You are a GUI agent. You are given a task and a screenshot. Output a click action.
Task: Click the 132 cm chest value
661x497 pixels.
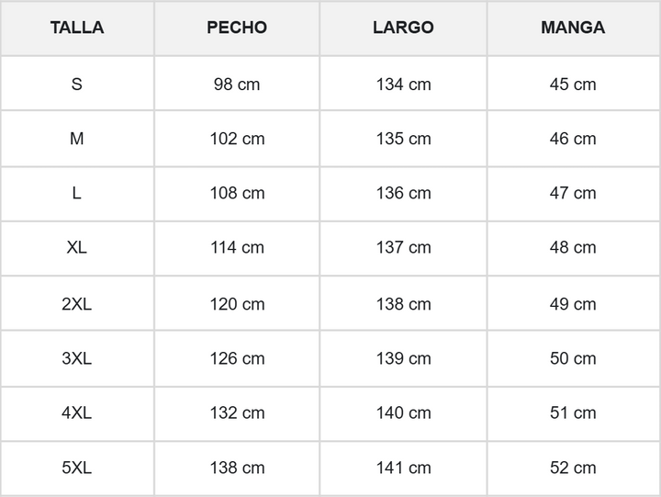[237, 412]
